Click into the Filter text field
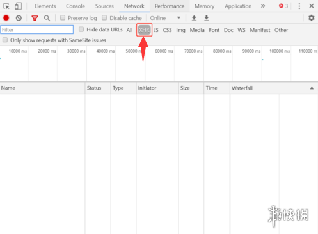The height and width of the screenshot is (234, 318). (37, 29)
